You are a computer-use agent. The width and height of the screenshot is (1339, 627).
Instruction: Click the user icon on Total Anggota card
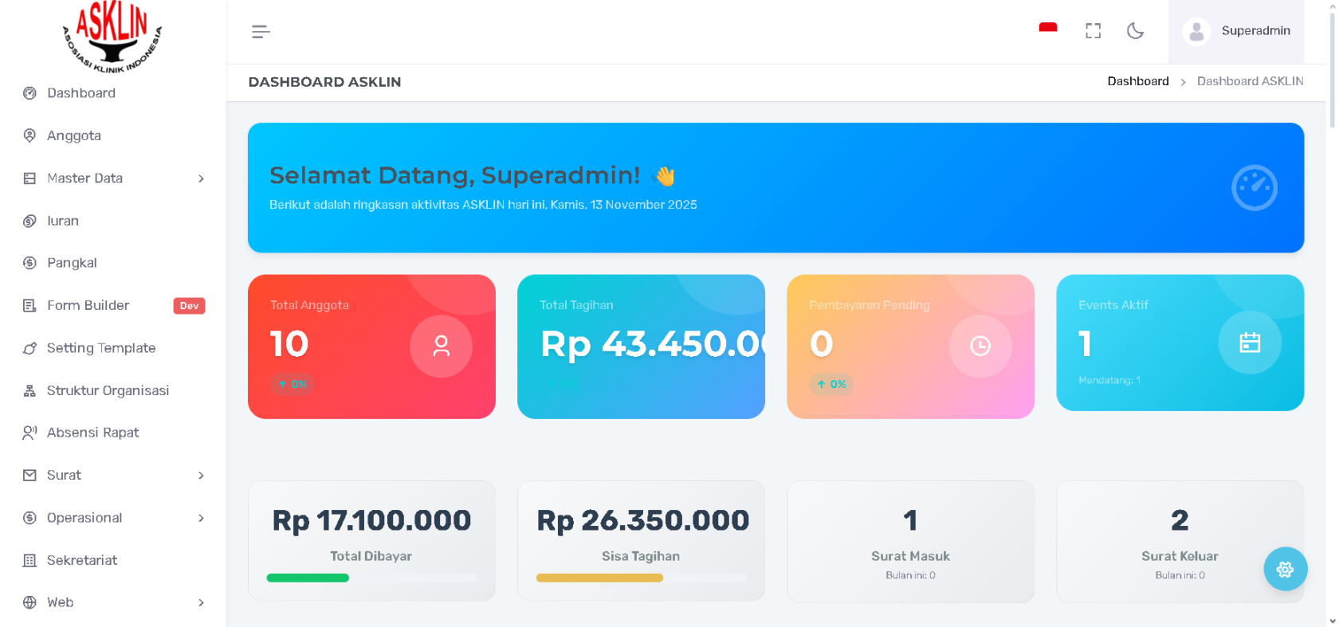pyautogui.click(x=441, y=346)
